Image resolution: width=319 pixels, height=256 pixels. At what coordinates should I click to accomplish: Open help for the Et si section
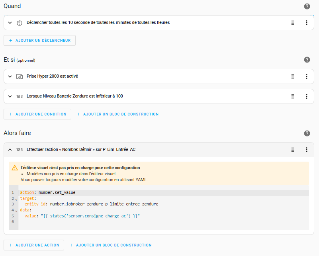[307, 60]
